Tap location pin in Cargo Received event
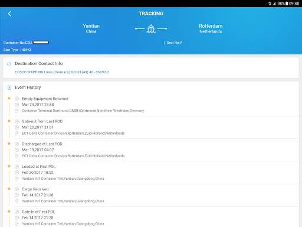 [17, 201]
